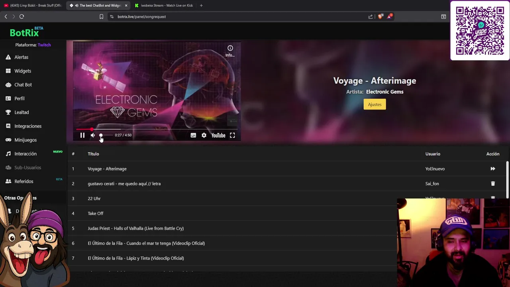Delete the gustavo cerati song request
This screenshot has height=287, width=510.
tap(493, 184)
